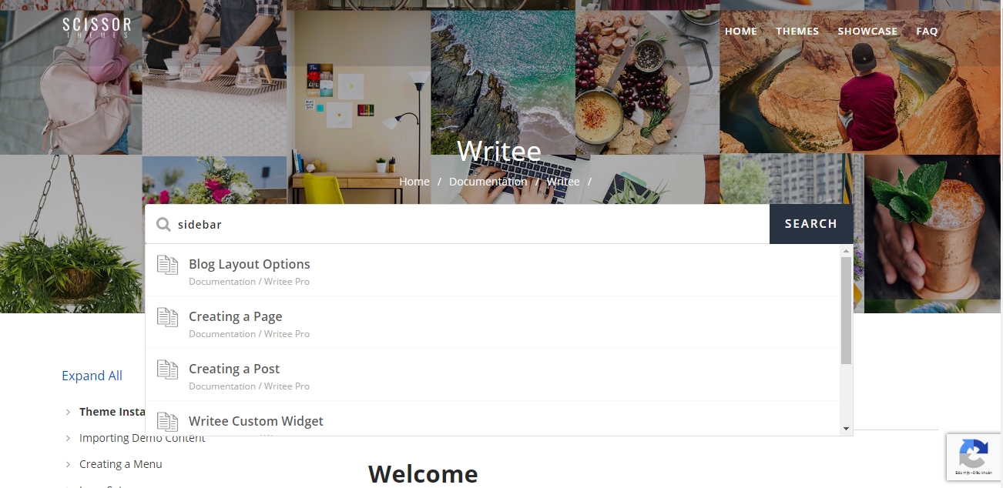This screenshot has width=1003, height=488.
Task: Click the document icon beside Creating a Page
Action: 167,317
